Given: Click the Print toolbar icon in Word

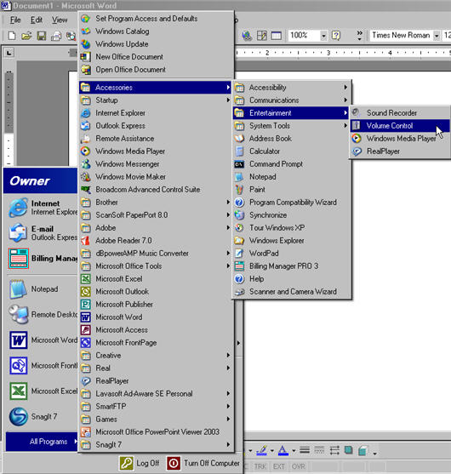Looking at the screenshot, I should 56,36.
